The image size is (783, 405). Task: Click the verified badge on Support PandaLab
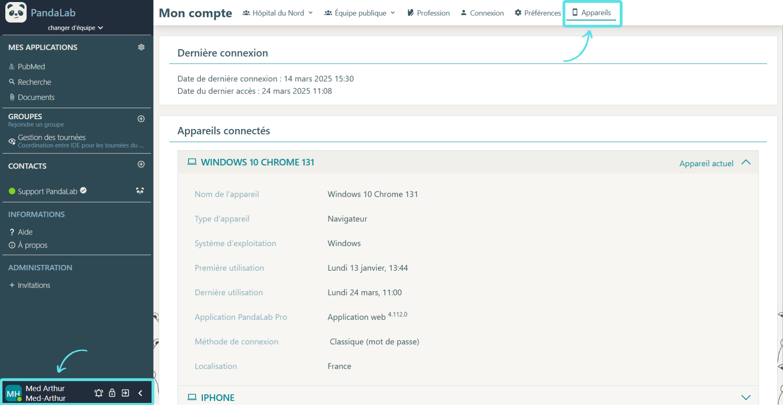point(83,190)
